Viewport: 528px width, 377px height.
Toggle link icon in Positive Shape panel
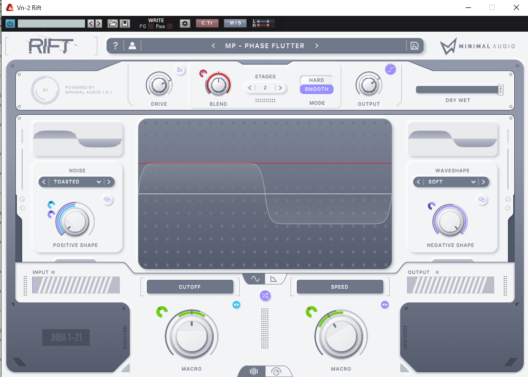(108, 200)
